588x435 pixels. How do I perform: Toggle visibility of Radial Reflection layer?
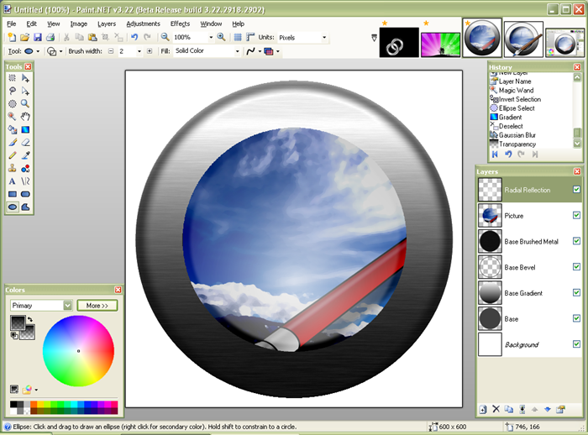coord(576,190)
